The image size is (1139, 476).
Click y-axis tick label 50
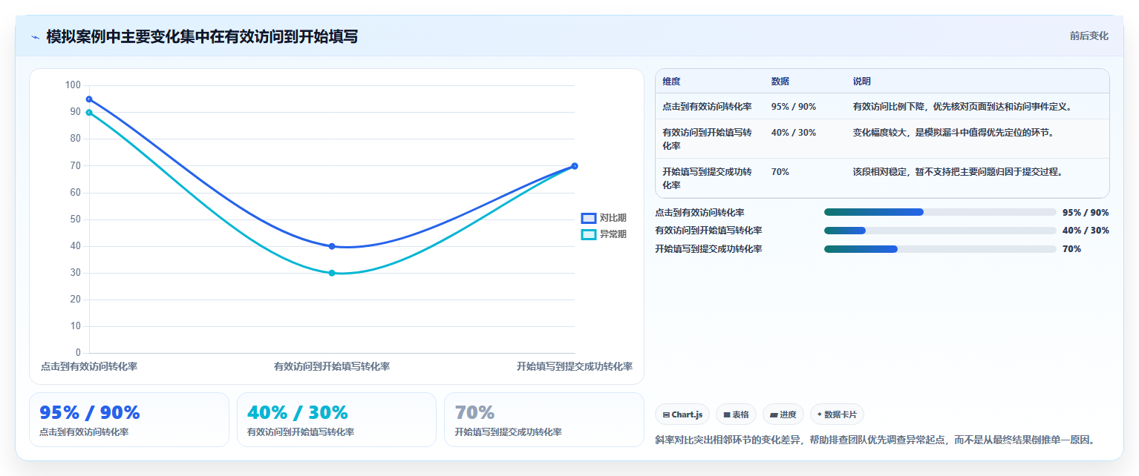click(x=76, y=219)
